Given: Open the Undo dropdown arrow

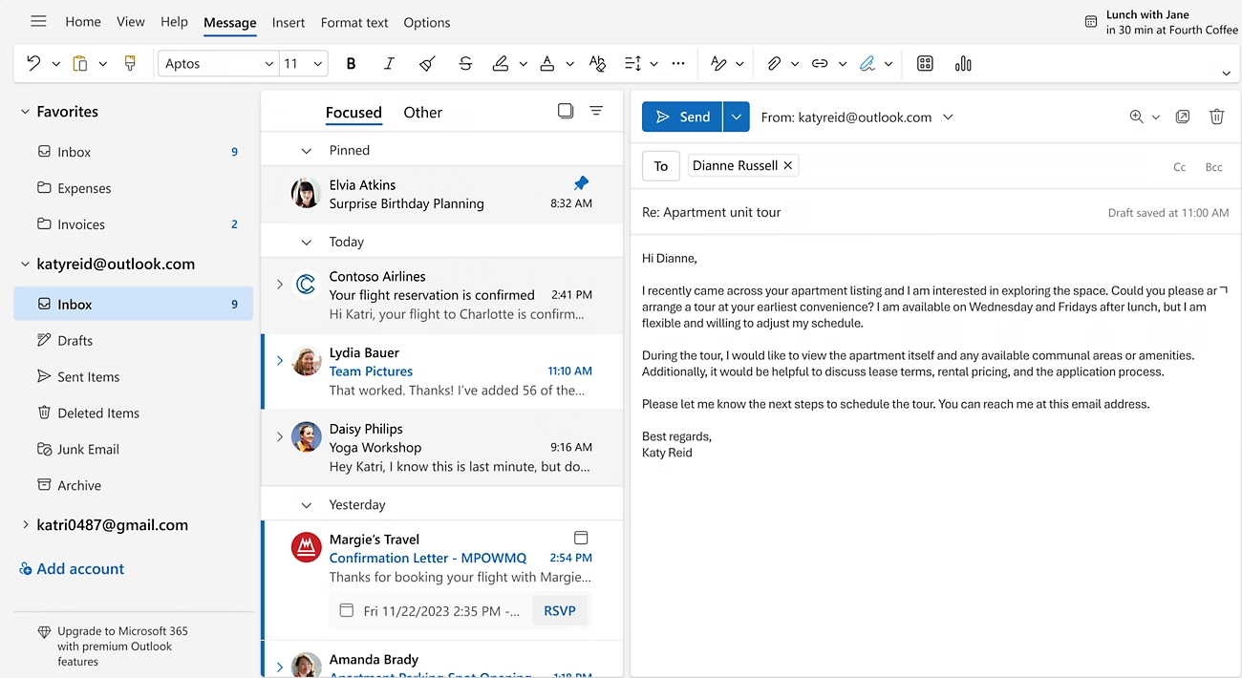Looking at the screenshot, I should (x=55, y=64).
